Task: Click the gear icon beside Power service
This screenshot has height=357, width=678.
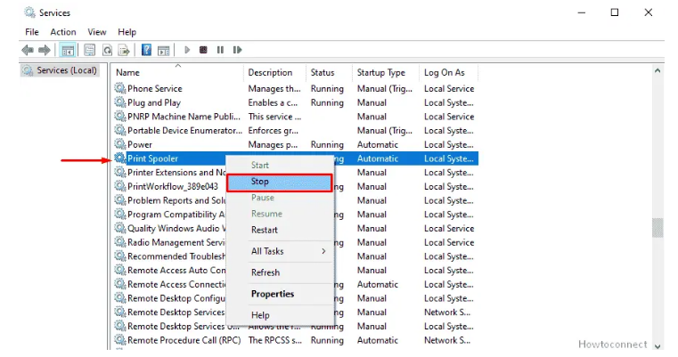Action: [119, 144]
